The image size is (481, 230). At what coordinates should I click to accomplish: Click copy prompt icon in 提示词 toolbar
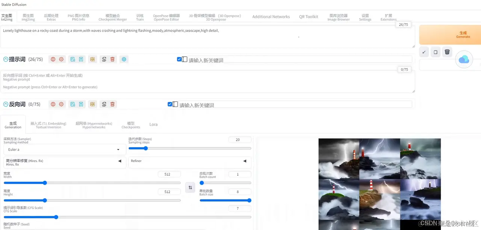point(104,59)
